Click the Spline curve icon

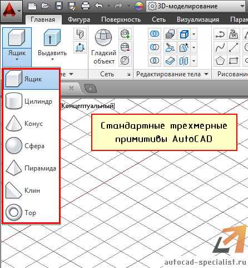coord(220,47)
